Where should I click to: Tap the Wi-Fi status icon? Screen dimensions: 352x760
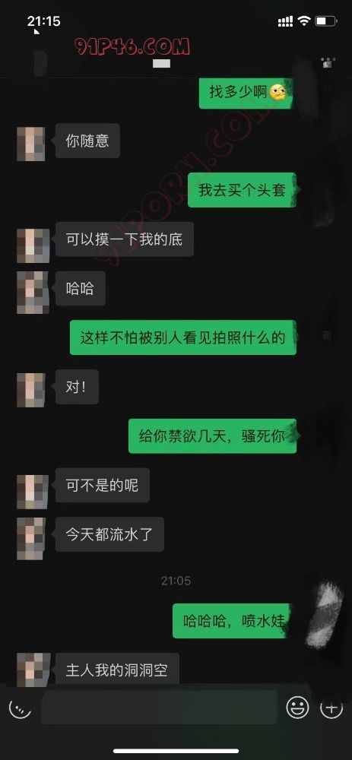click(x=304, y=21)
